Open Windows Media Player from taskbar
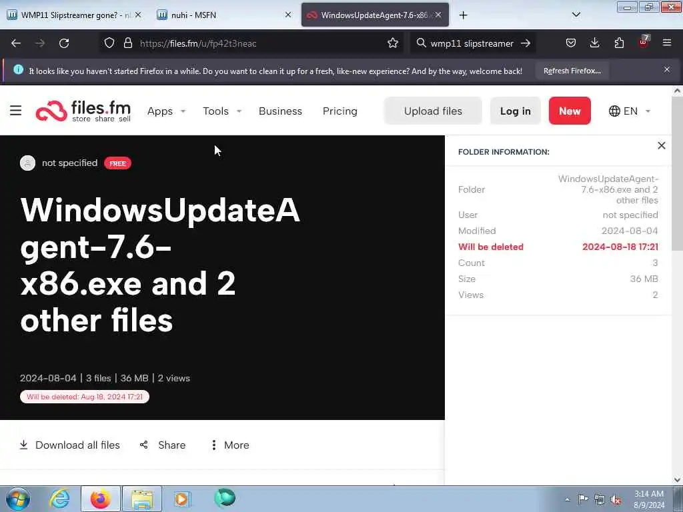 point(181,499)
